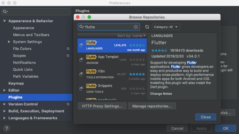Click Manage repositories button
Image resolution: width=239 pixels, height=134 pixels.
(152, 106)
